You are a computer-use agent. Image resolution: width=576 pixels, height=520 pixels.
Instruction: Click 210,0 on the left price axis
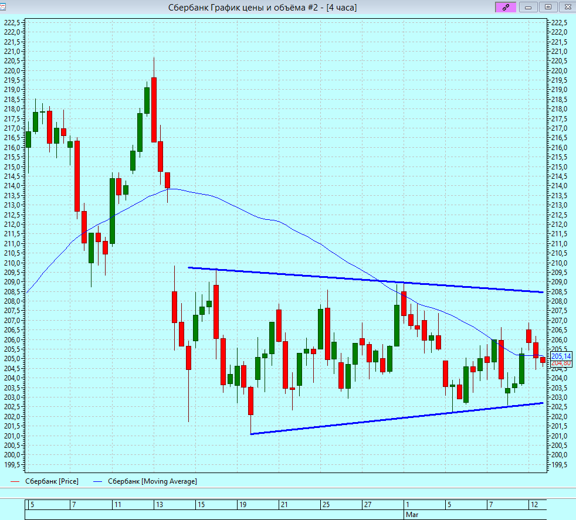(12, 263)
